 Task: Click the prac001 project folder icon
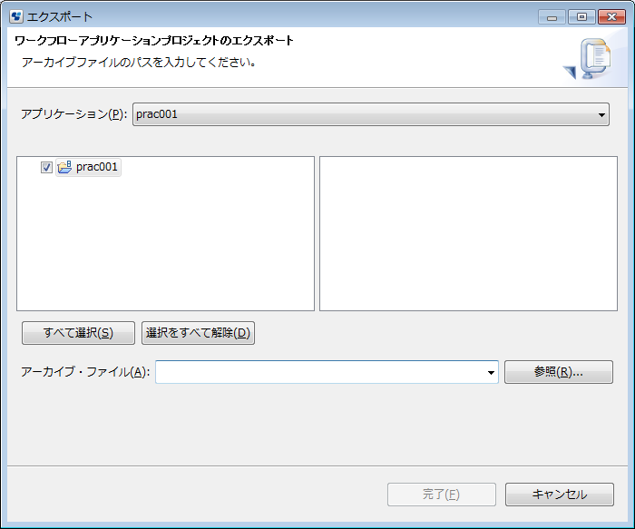(64, 167)
